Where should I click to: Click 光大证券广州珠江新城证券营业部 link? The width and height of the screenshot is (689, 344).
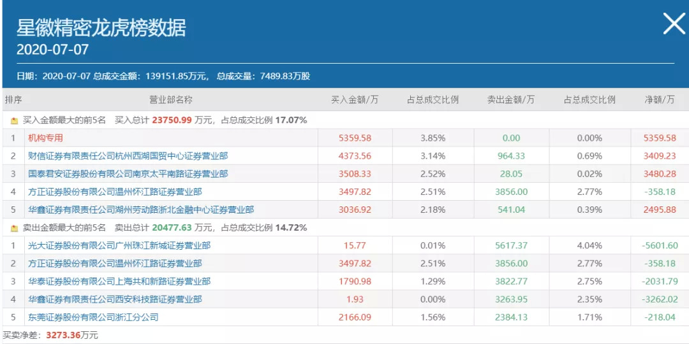tap(119, 245)
